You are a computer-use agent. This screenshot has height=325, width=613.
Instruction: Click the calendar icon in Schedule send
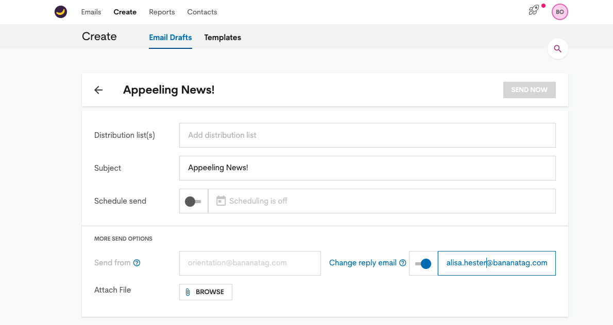coord(221,201)
